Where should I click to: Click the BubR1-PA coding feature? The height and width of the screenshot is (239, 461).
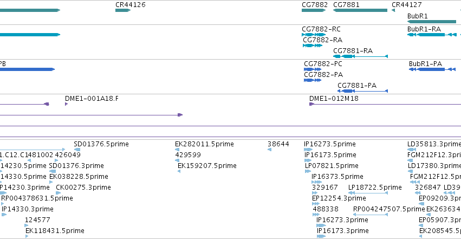[432, 69]
